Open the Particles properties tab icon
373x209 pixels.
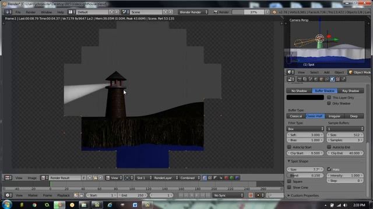point(343,80)
